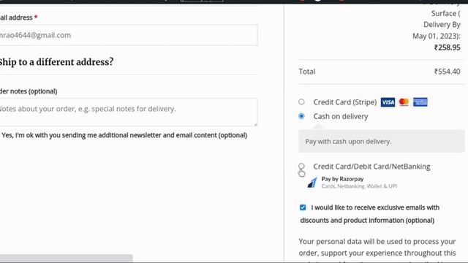Click the American Express card icon
The width and height of the screenshot is (468, 263).
tap(420, 102)
